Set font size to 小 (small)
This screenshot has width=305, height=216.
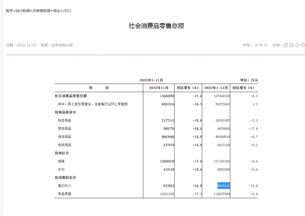point(266,45)
